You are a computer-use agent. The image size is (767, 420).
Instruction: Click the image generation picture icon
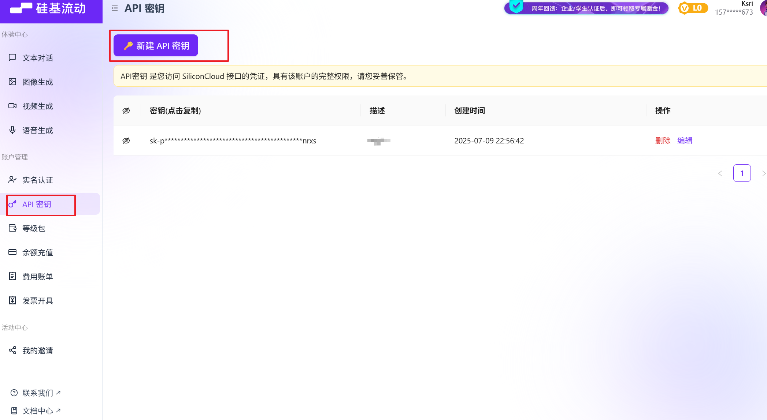pos(12,82)
